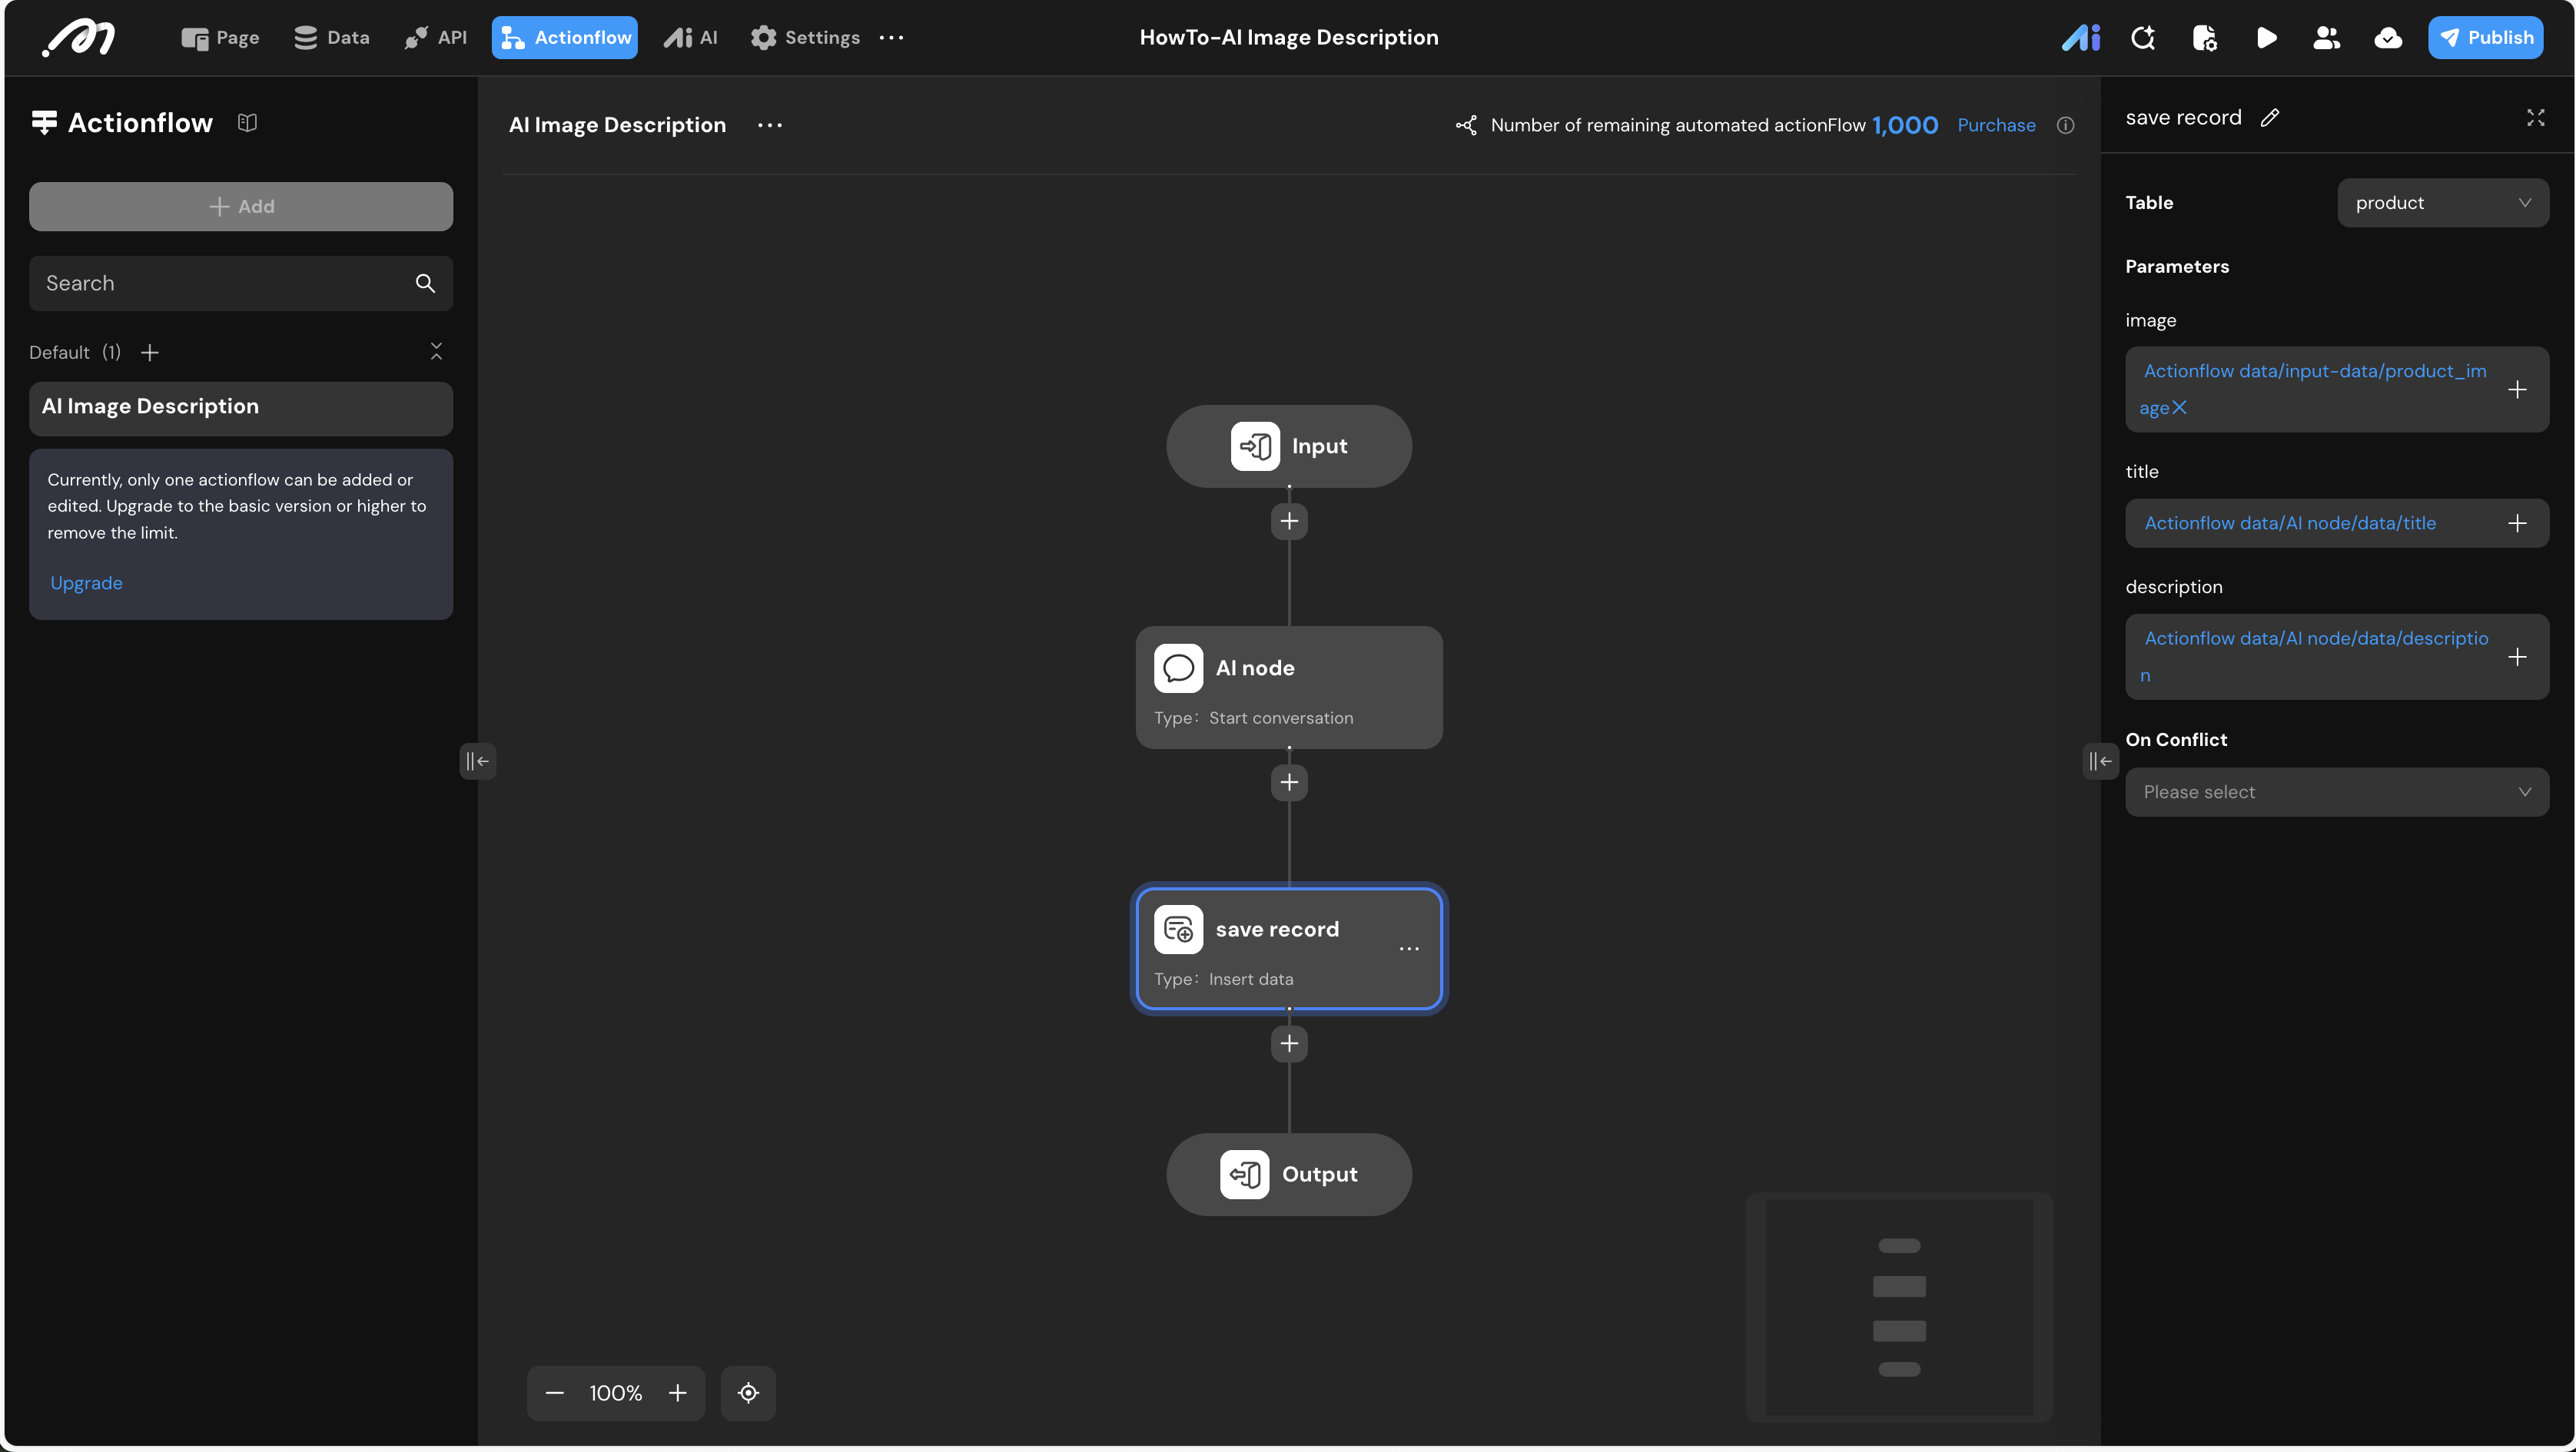2576x1452 pixels.
Task: Collapse the Default actionflow group
Action: click(x=436, y=352)
